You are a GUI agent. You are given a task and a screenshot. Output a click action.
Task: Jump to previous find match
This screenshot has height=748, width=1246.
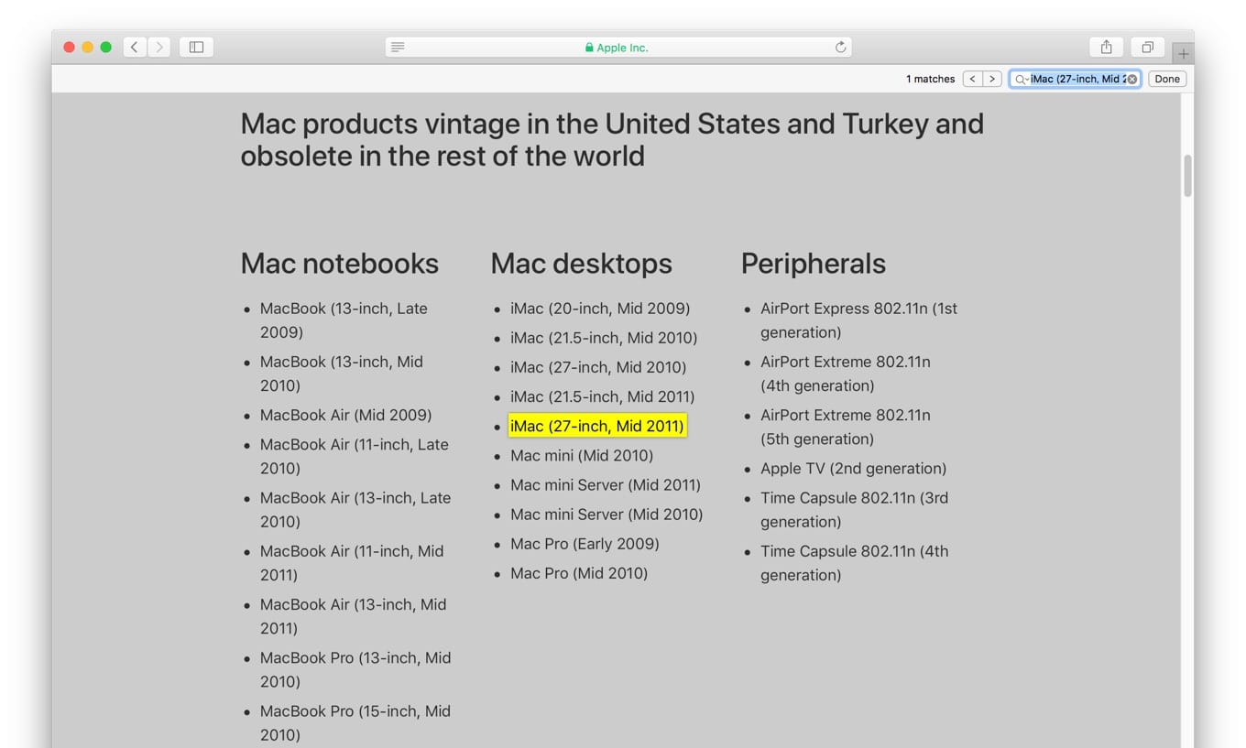click(x=972, y=79)
